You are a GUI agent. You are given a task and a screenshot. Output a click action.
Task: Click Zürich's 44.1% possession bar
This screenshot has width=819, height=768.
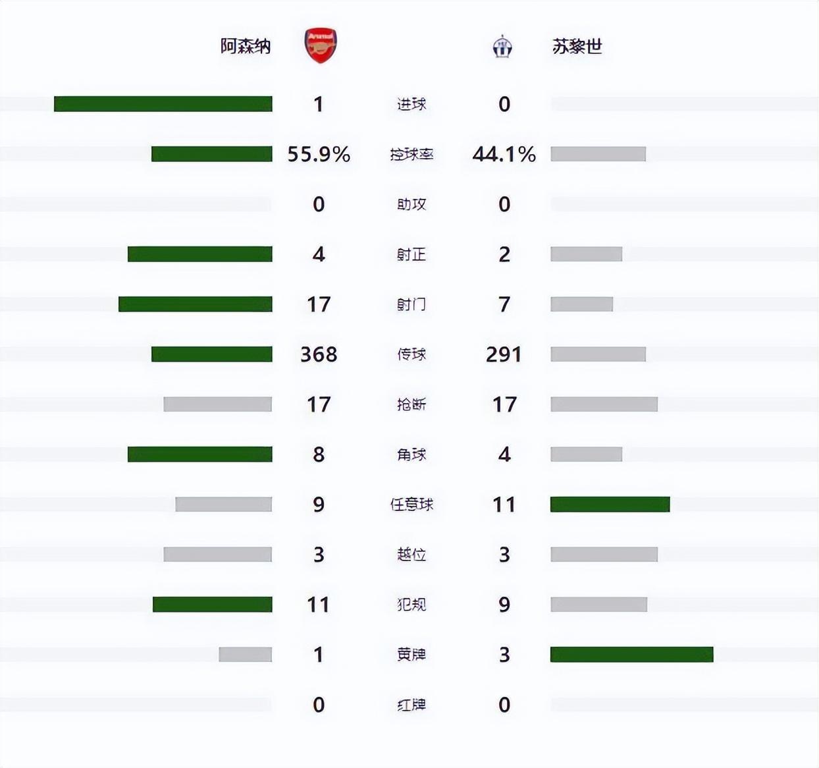[598, 154]
